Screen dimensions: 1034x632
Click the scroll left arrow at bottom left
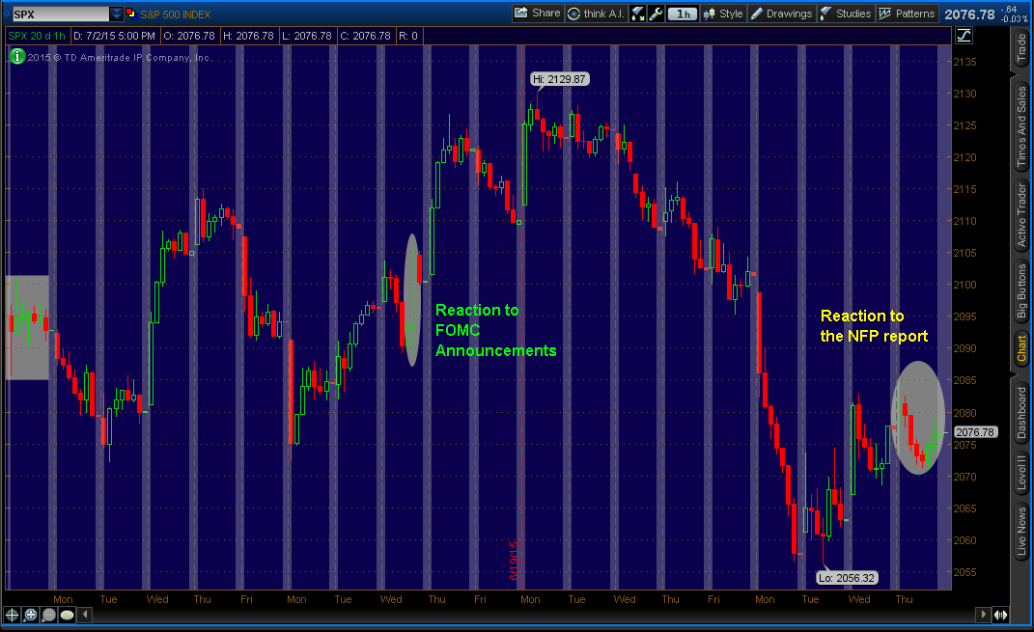[85, 615]
